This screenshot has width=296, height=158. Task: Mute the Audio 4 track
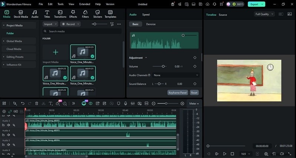pyautogui.click(x=9, y=135)
